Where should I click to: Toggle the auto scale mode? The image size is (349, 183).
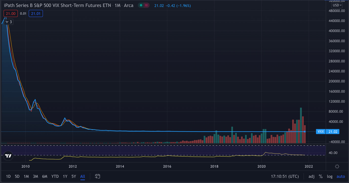click(341, 176)
